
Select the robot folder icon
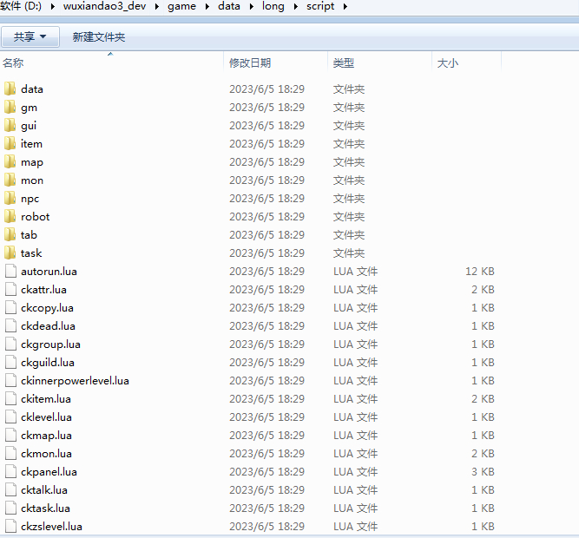(x=10, y=216)
